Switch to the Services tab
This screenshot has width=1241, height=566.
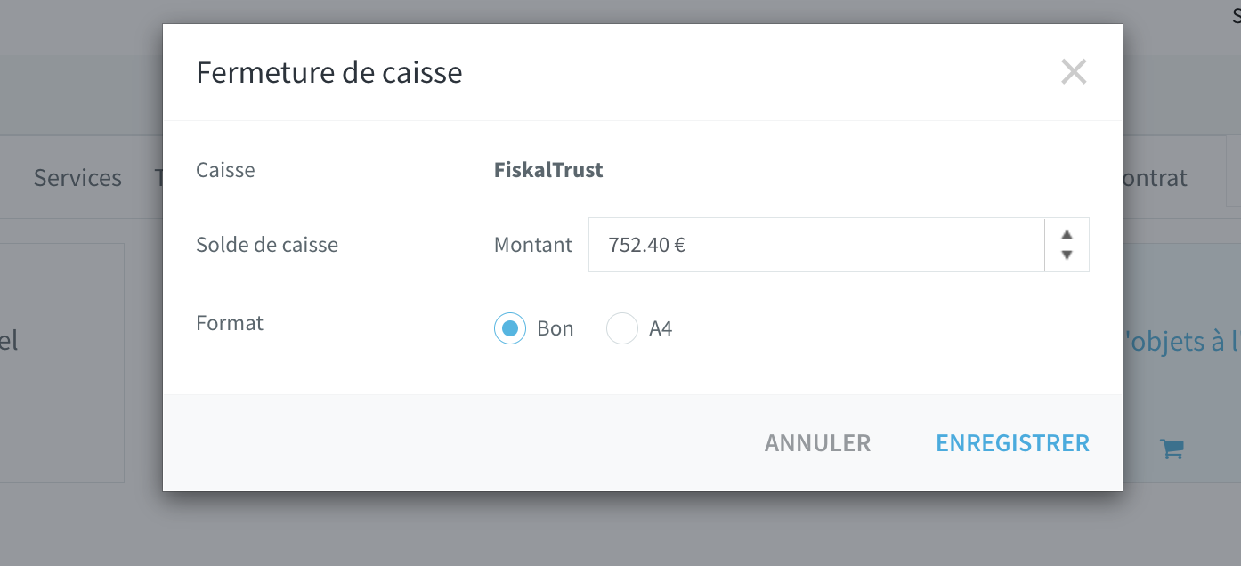tap(77, 178)
